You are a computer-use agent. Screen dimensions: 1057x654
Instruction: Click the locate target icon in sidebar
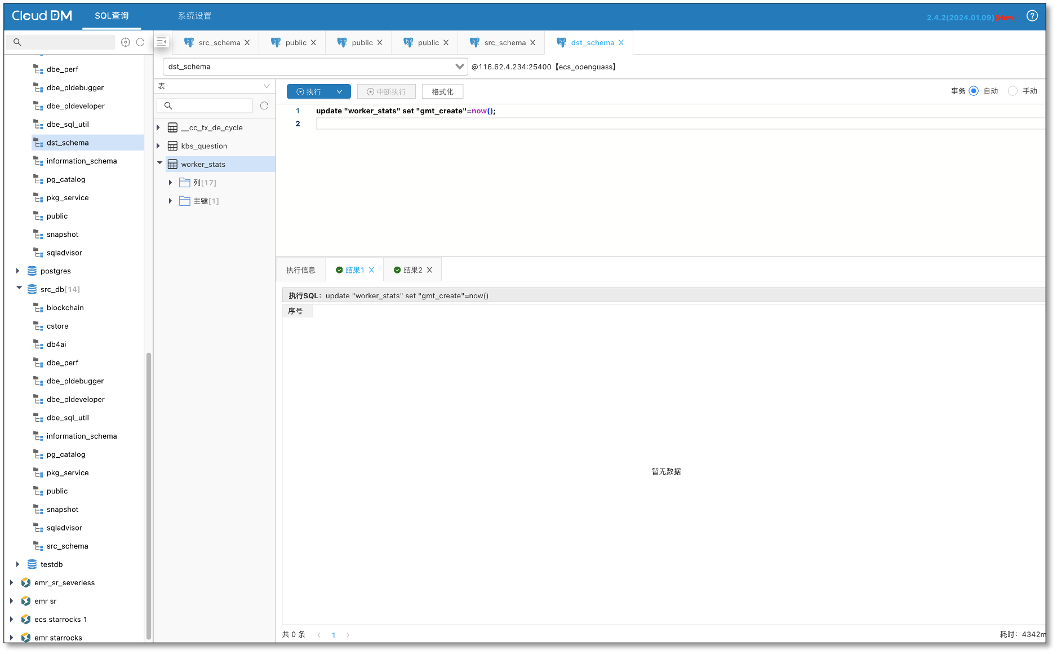point(126,42)
